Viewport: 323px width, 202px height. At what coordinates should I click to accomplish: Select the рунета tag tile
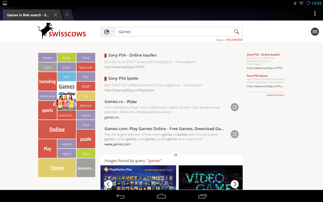[x=67, y=67]
